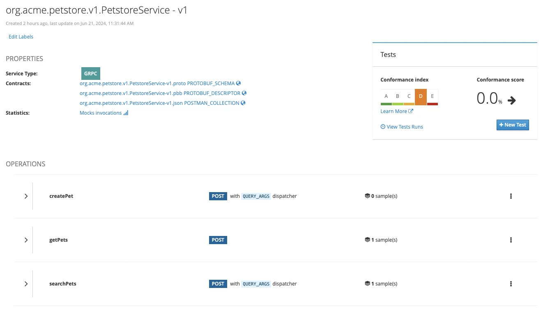Select the D conformance index grade
550x315 pixels.
point(421,97)
